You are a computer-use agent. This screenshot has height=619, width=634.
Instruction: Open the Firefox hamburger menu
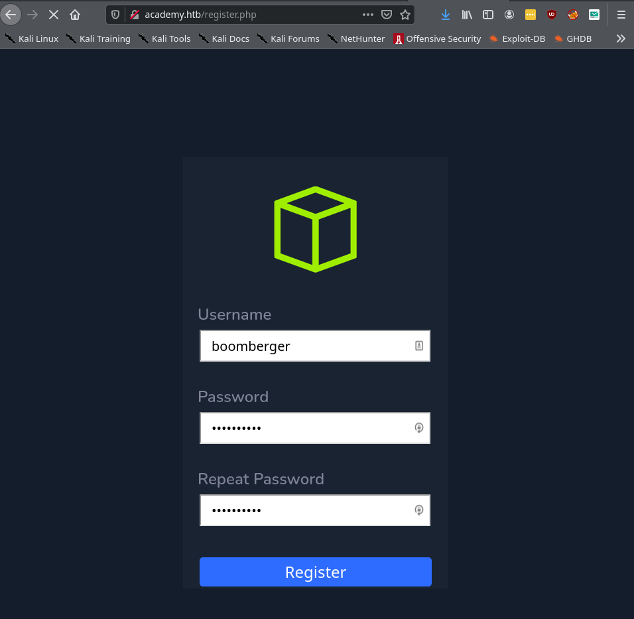click(621, 14)
